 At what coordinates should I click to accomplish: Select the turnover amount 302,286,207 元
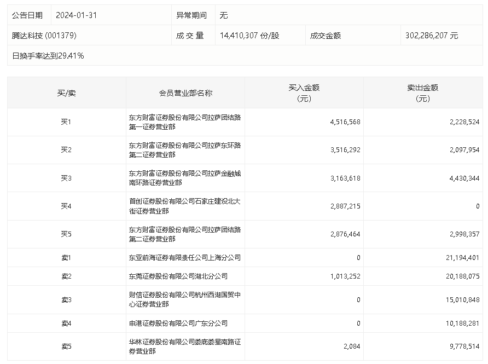[432, 36]
